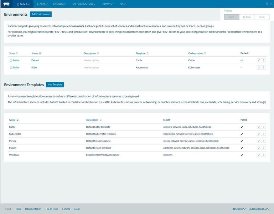Screen dimensions: 274x214
Task: Open more actions for Swarm template
Action: [263, 148]
